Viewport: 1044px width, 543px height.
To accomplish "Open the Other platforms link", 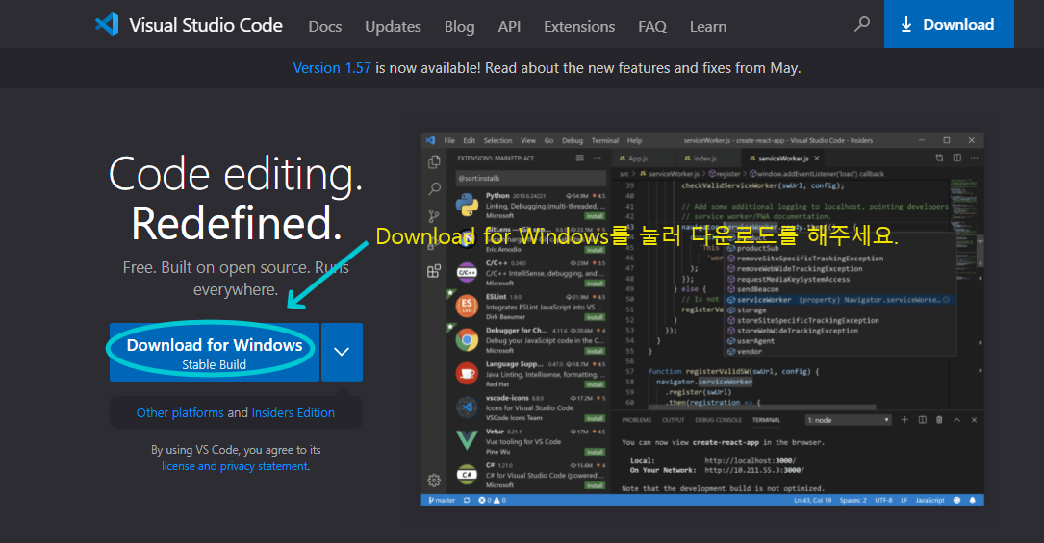I will pyautogui.click(x=180, y=412).
